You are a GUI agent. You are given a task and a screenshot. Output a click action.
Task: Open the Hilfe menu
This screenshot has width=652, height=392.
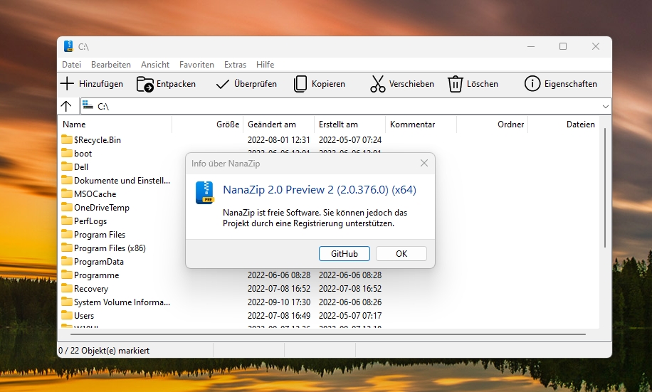(265, 65)
